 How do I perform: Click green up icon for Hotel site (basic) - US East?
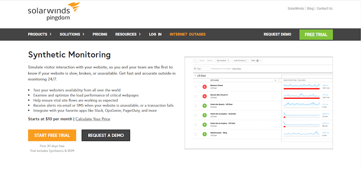(204, 106)
